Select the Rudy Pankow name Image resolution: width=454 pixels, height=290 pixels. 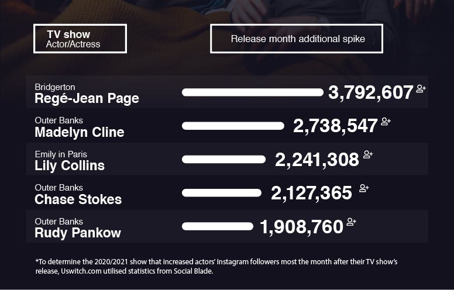[x=78, y=233]
